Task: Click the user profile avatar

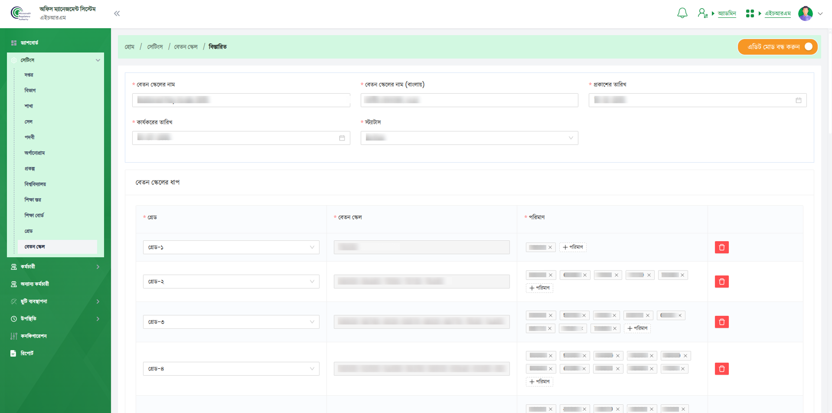Action: pyautogui.click(x=805, y=13)
